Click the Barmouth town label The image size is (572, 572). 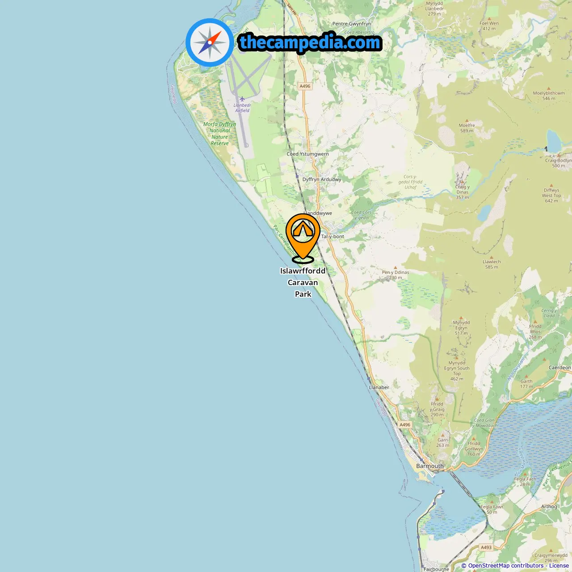(430, 466)
